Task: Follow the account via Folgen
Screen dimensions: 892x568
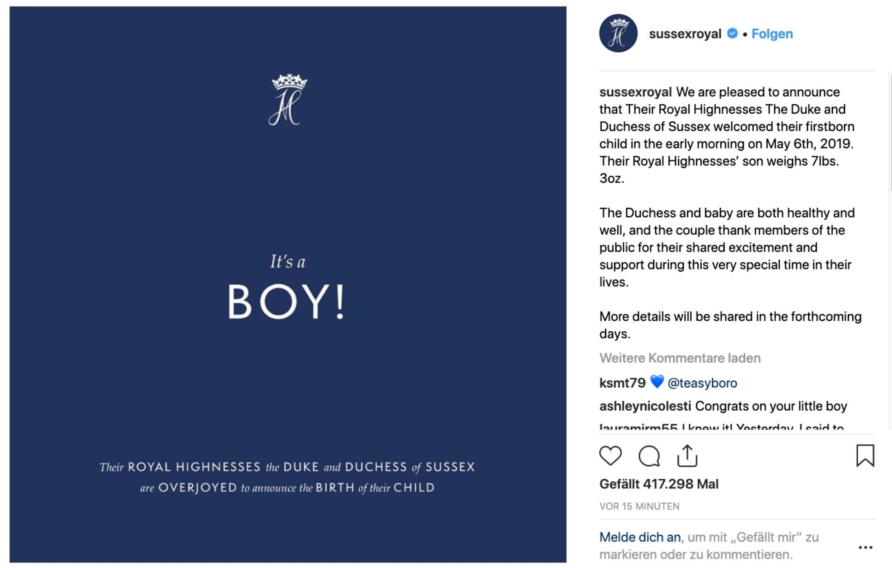Action: [x=772, y=34]
